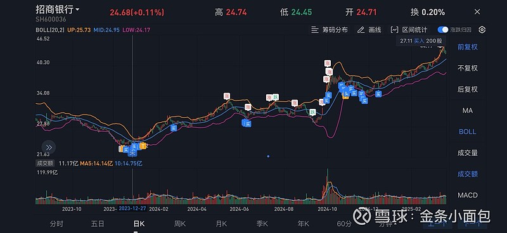
Task: Tap the green 跌 marker at the September 2024 low
Action: [x=312, y=113]
